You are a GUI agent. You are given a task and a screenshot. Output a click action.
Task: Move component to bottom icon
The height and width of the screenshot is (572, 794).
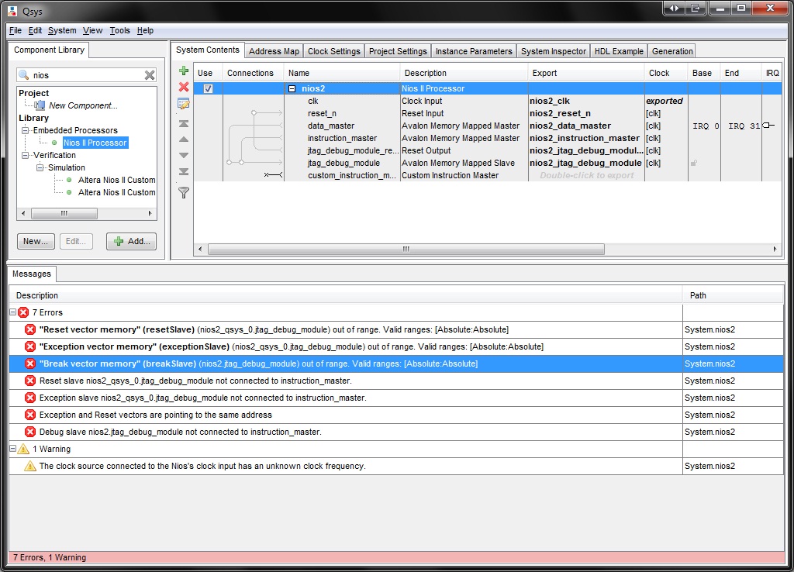[184, 171]
